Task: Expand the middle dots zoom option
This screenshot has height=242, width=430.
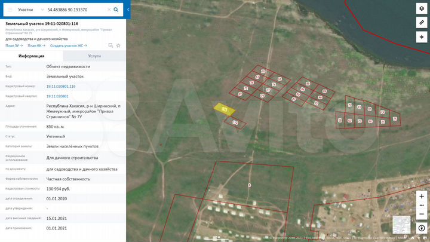Action: pos(422,204)
